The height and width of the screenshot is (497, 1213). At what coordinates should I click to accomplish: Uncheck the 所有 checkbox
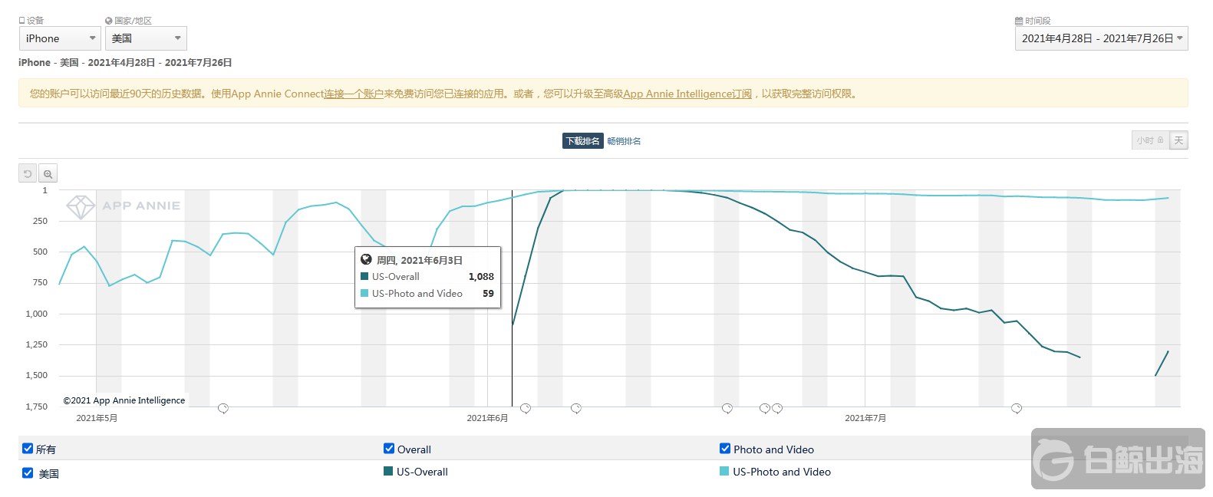click(28, 449)
